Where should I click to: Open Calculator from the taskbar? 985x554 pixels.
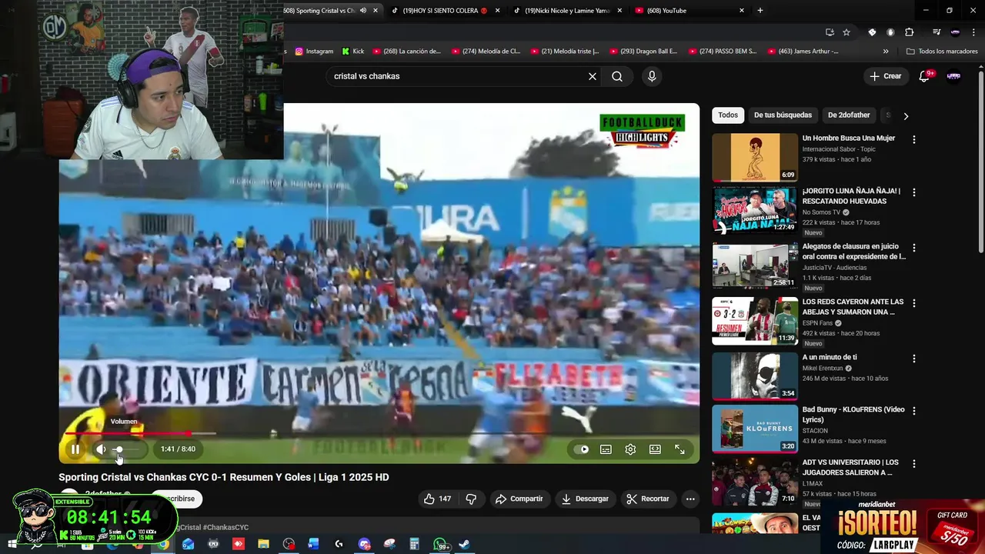(x=414, y=544)
